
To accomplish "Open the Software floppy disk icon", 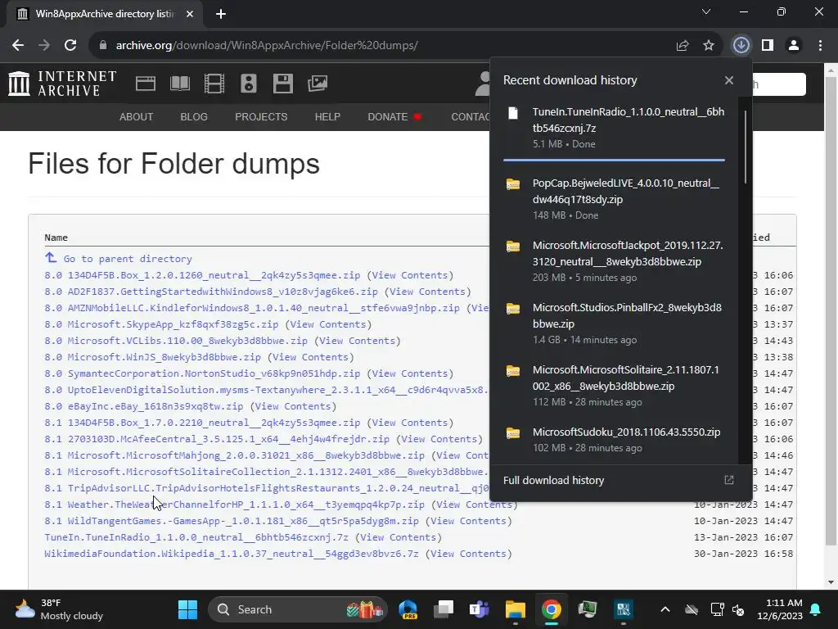I will pyautogui.click(x=282, y=84).
